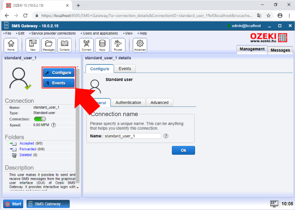Click the Accepted folder envelope icon
Viewport: 295px width, 210px height.
13,144
